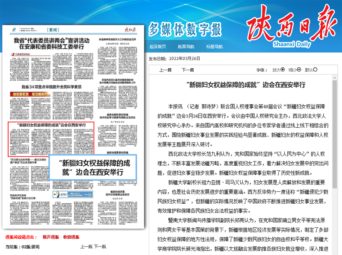
Task: Open 版面导航 layout navigation menu
Action: click(186, 47)
